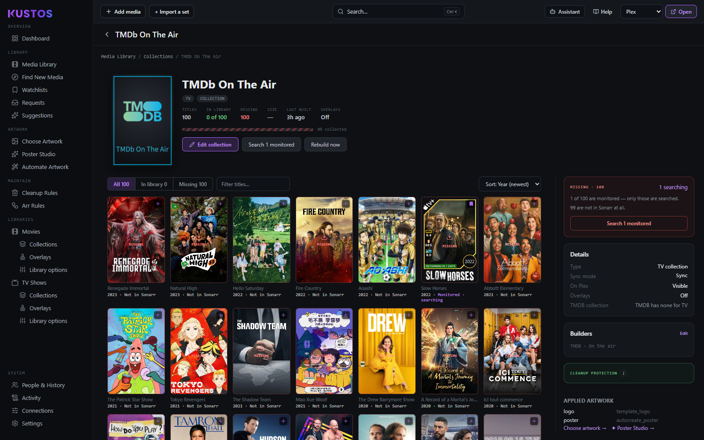Viewport: 704px width, 440px height.
Task: Open the Plex server dropdown
Action: coord(642,12)
